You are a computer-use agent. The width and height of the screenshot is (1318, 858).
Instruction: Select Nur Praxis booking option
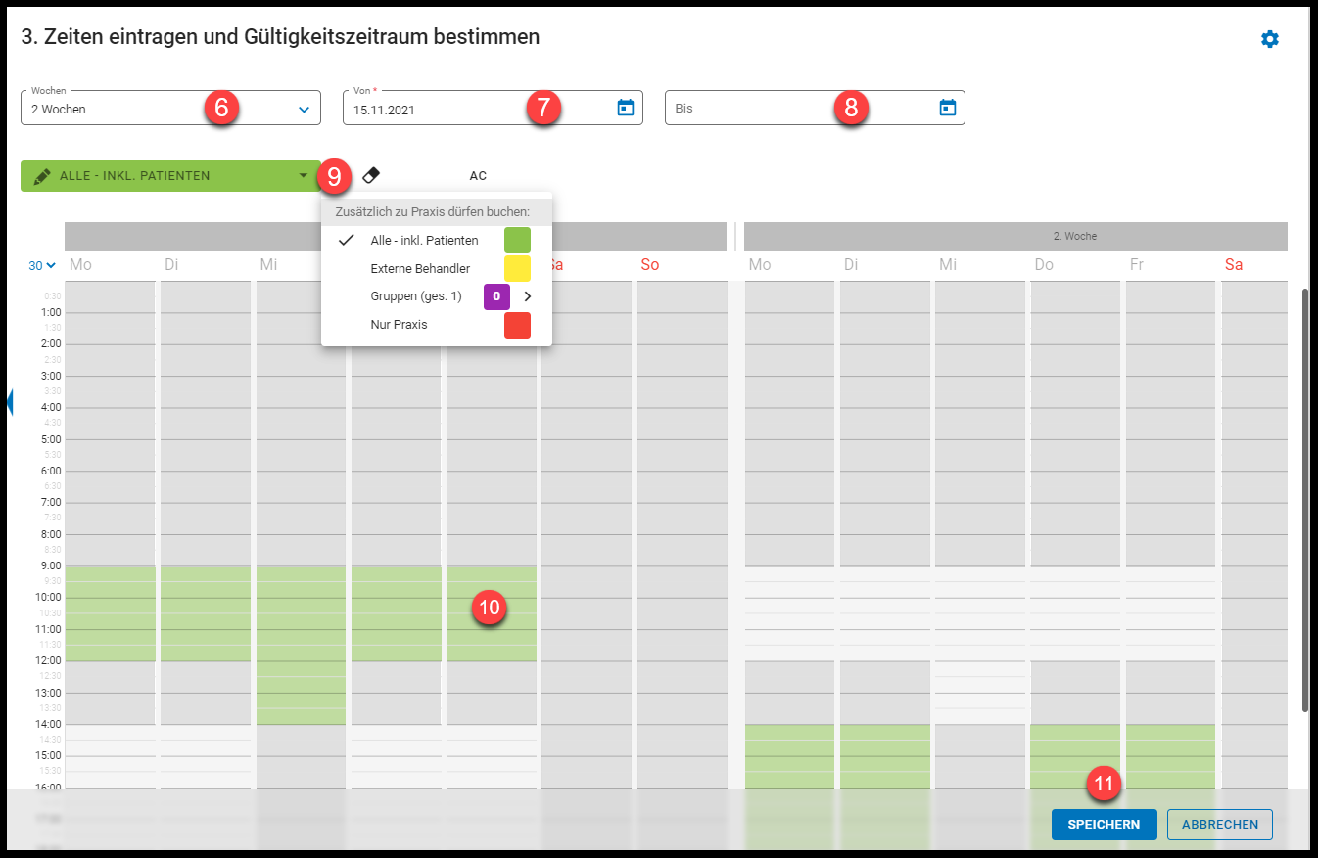pos(399,325)
